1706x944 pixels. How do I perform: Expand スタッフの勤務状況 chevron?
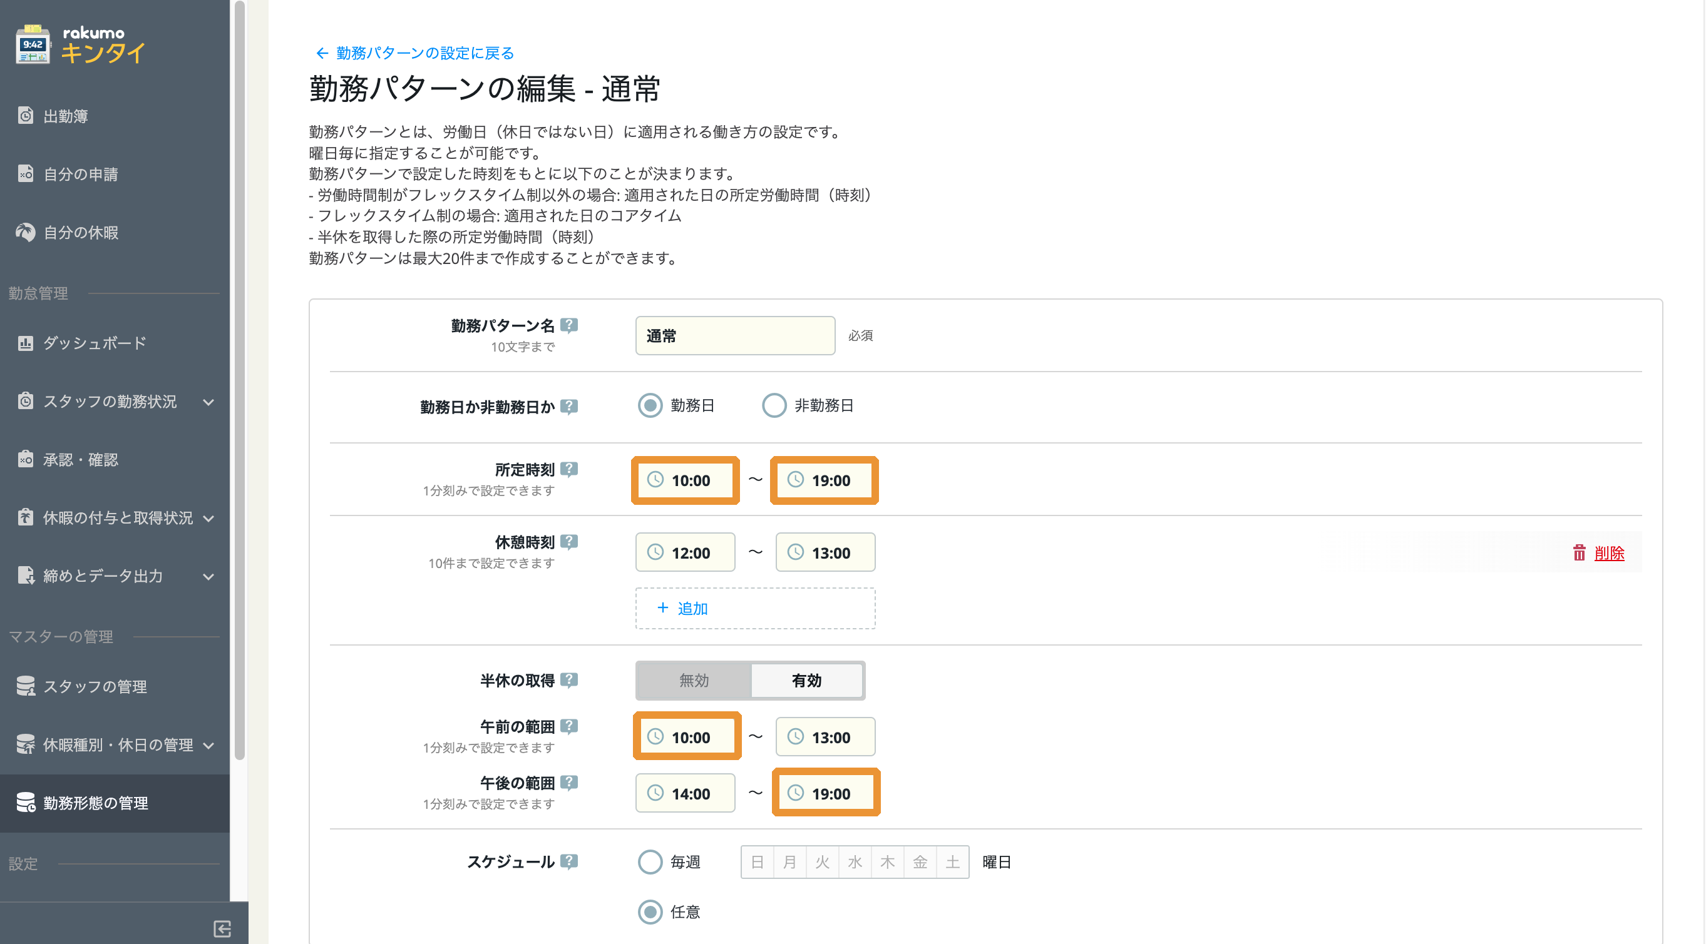(208, 402)
